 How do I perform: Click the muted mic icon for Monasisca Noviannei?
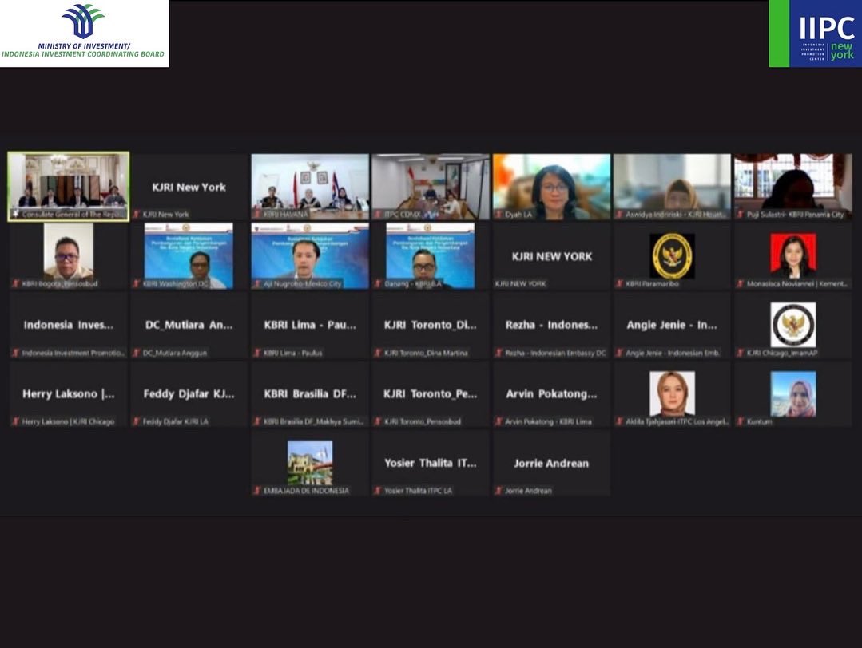click(x=740, y=283)
